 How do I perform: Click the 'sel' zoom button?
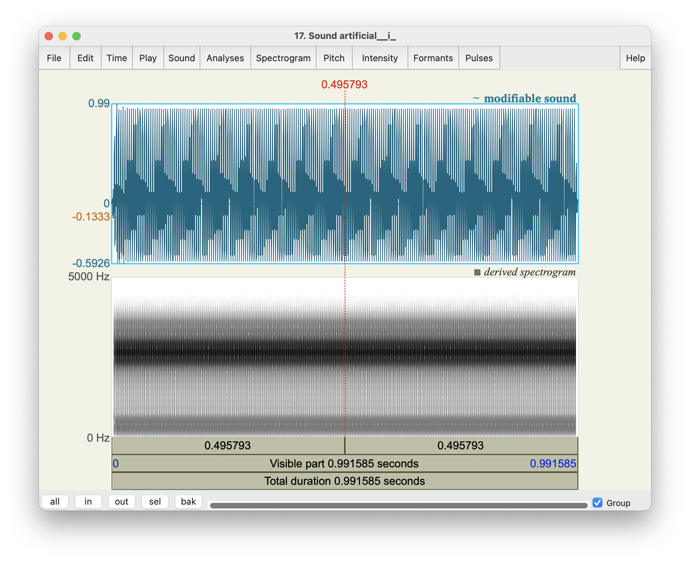click(x=155, y=501)
